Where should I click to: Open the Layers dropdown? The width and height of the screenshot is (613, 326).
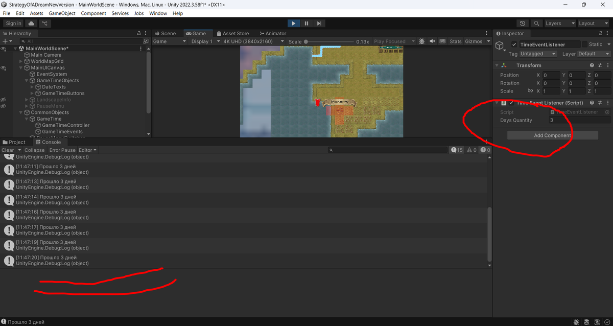point(560,24)
